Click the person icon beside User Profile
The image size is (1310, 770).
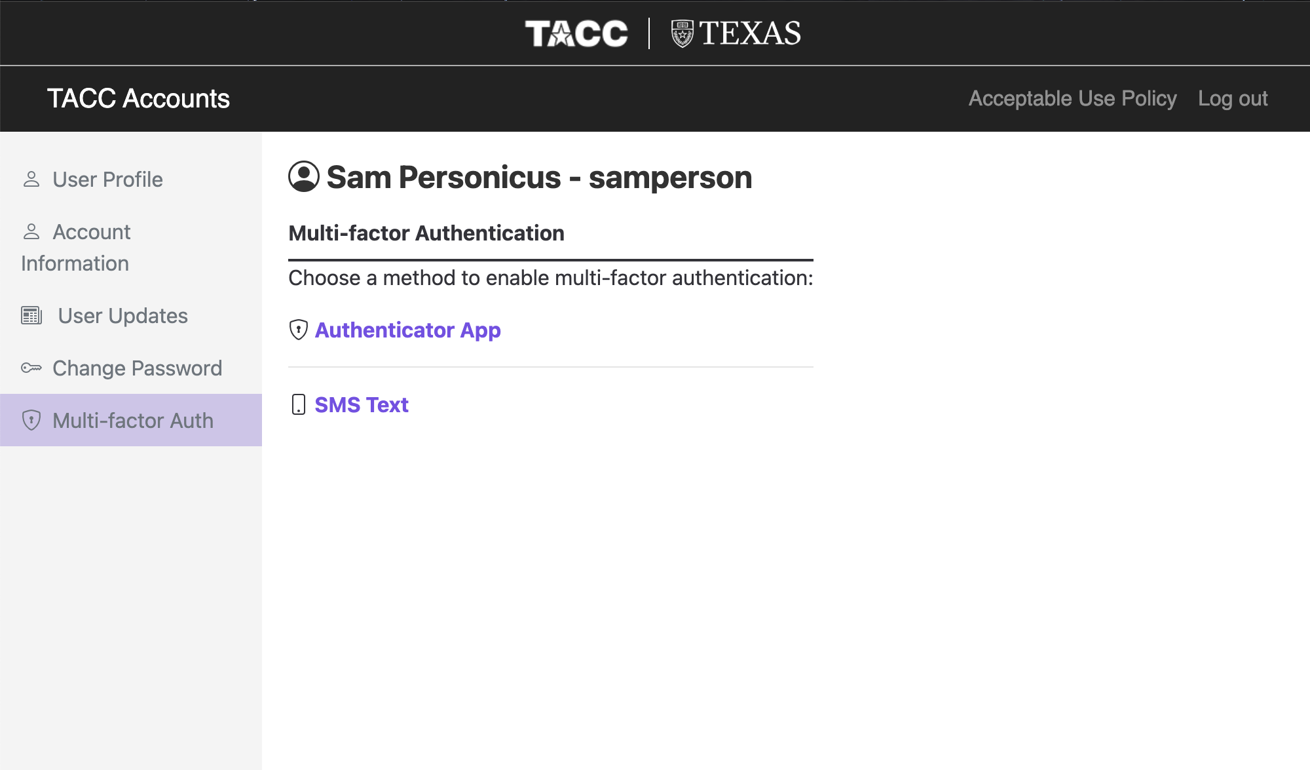point(31,179)
